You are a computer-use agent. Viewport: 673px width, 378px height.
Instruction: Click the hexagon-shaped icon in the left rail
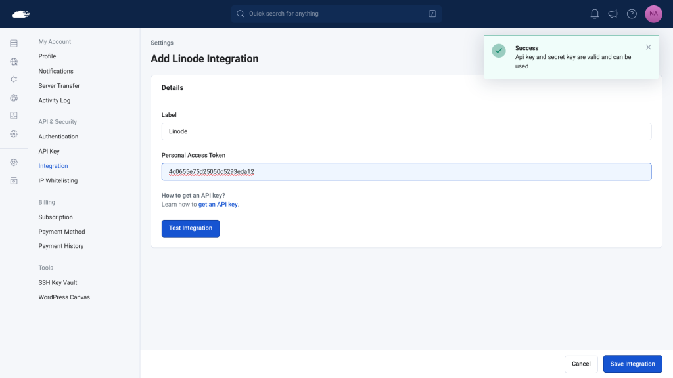[x=14, y=79]
